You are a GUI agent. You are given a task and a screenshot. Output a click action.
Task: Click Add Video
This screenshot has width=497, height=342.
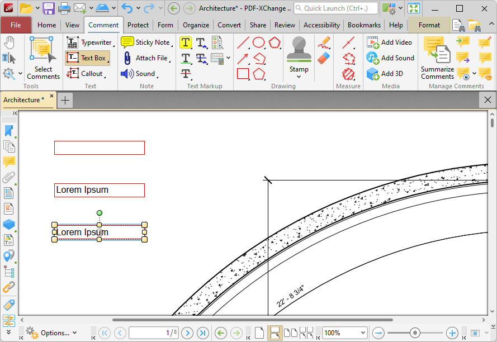point(389,42)
